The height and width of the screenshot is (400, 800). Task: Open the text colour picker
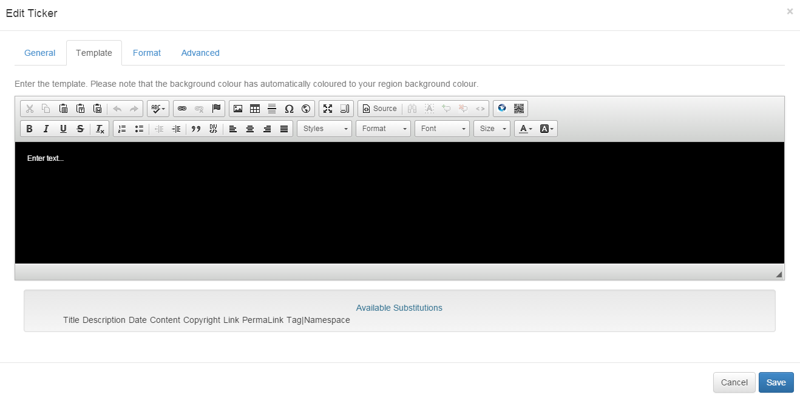526,129
